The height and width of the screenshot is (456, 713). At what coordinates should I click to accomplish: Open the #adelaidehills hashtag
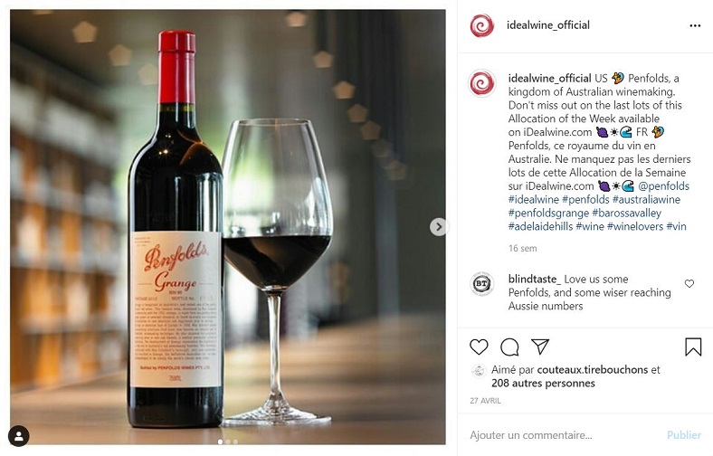[541, 226]
